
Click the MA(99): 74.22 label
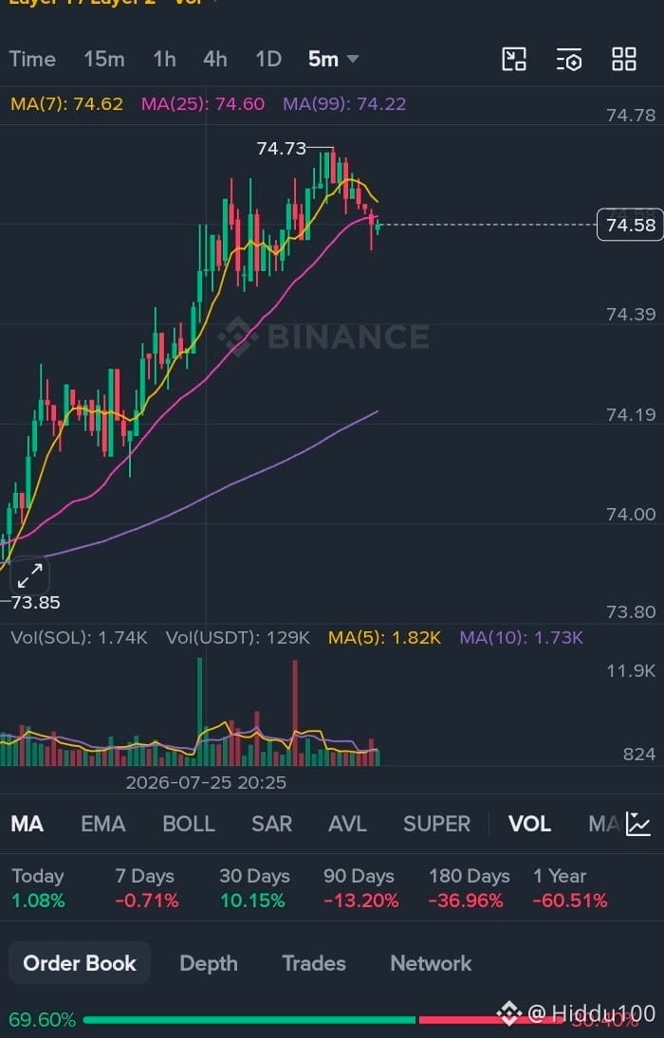pyautogui.click(x=344, y=104)
